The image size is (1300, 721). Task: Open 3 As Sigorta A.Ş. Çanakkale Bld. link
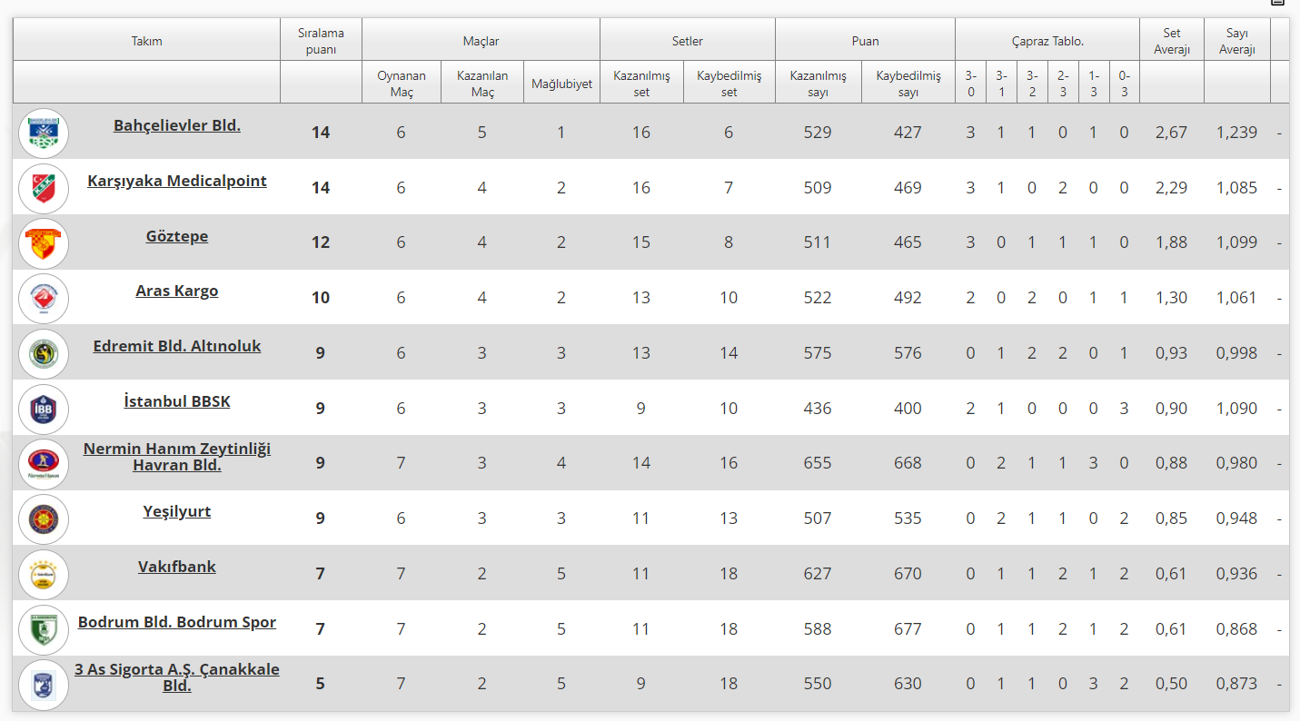(177, 677)
